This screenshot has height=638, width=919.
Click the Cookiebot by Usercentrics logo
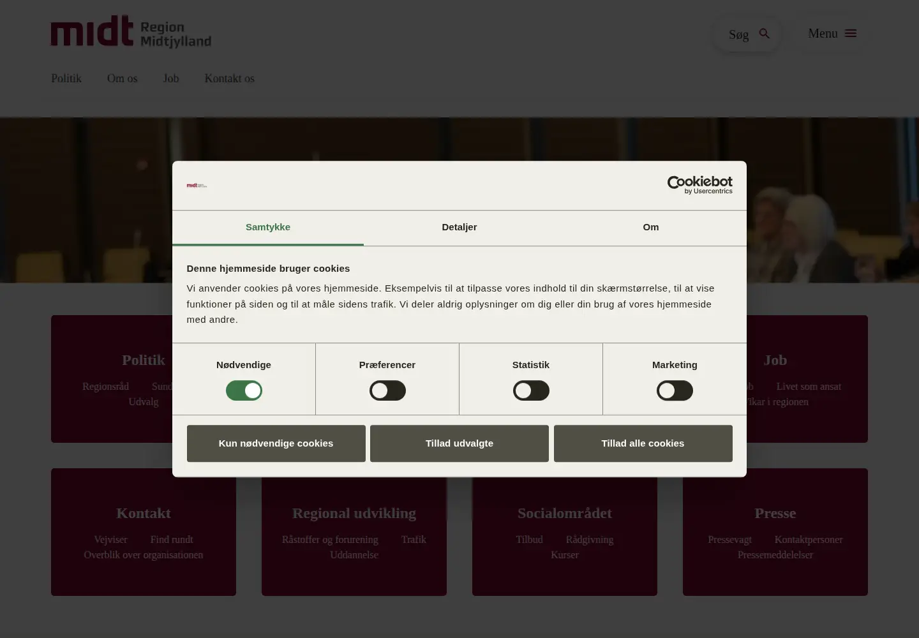(699, 185)
